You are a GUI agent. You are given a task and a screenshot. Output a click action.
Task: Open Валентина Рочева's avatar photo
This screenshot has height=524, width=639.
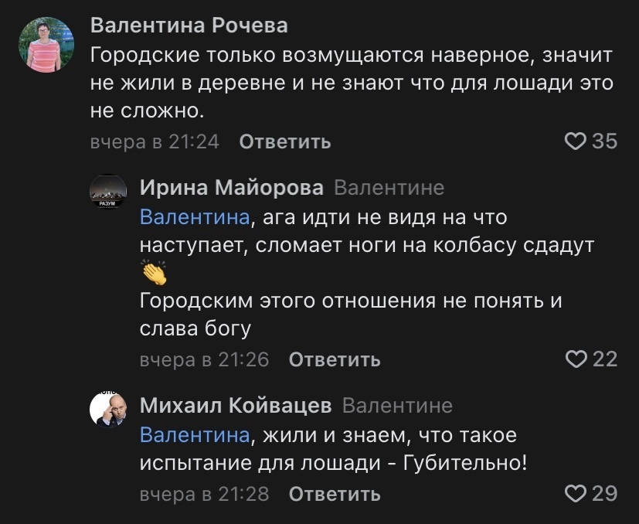pyautogui.click(x=46, y=45)
